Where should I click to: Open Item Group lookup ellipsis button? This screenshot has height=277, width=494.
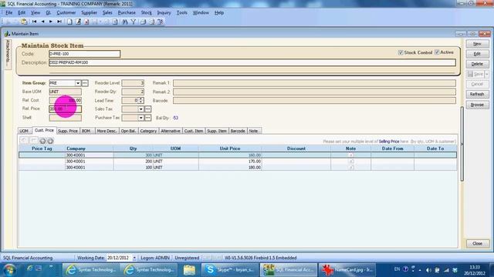[85, 83]
